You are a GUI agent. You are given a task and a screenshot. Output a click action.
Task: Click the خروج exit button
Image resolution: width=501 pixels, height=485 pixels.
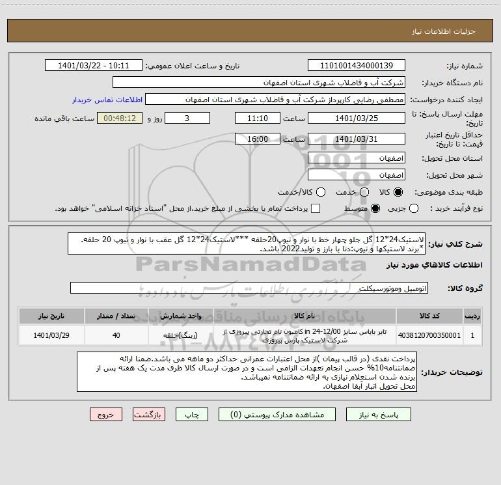tap(106, 414)
